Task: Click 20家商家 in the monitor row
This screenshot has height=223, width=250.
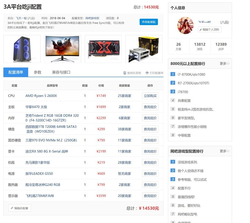Action: 124,196
